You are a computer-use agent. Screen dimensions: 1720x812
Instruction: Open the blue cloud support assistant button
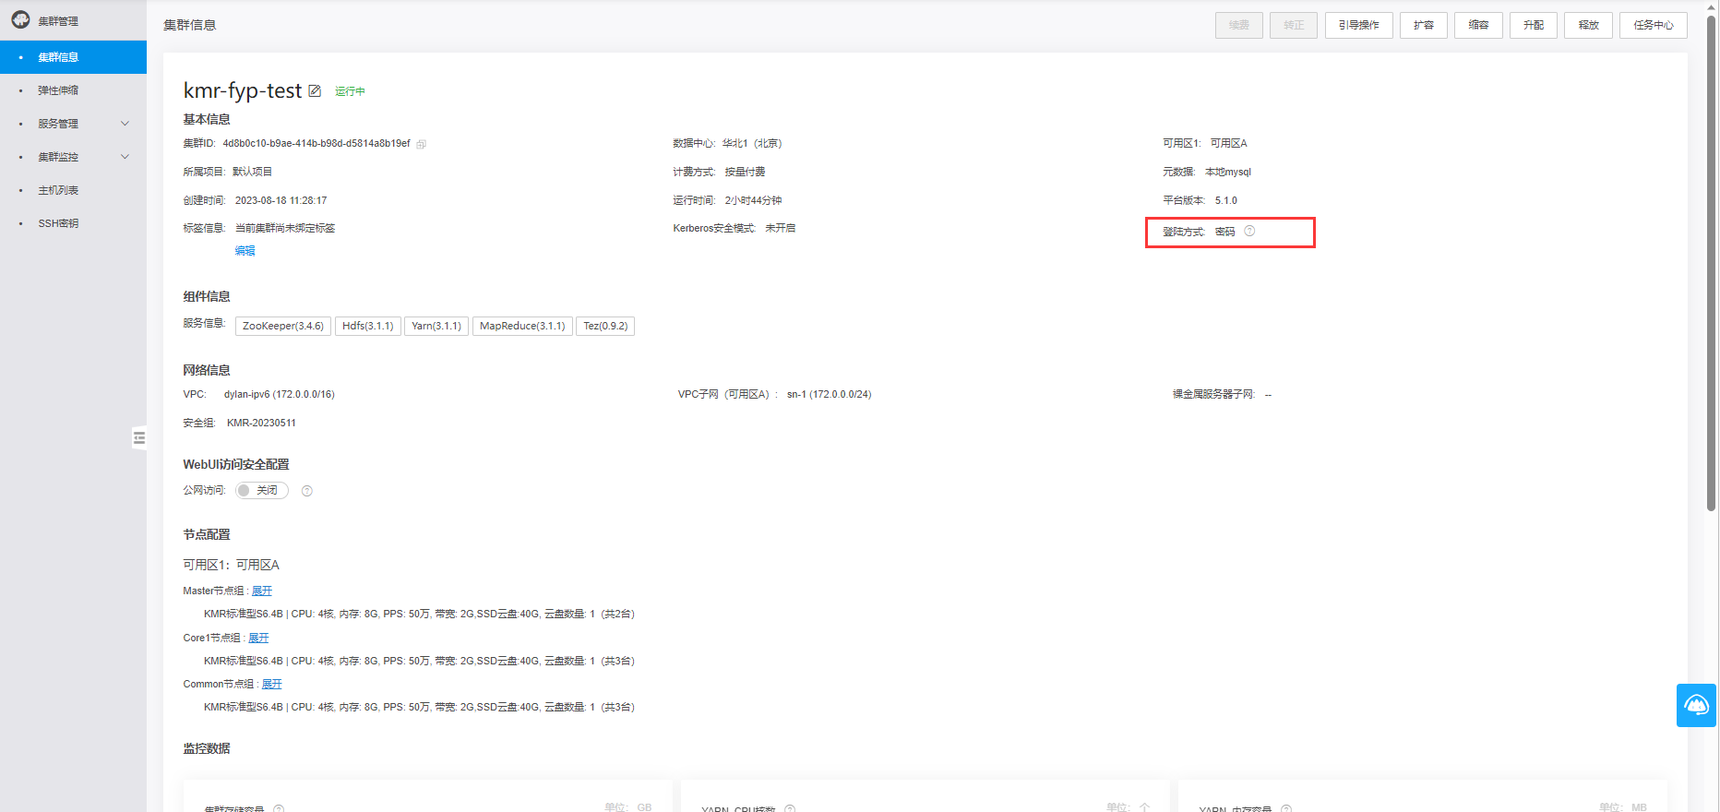pos(1696,705)
